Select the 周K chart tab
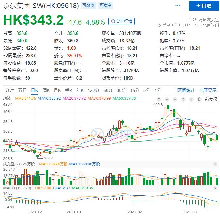 (46, 90)
